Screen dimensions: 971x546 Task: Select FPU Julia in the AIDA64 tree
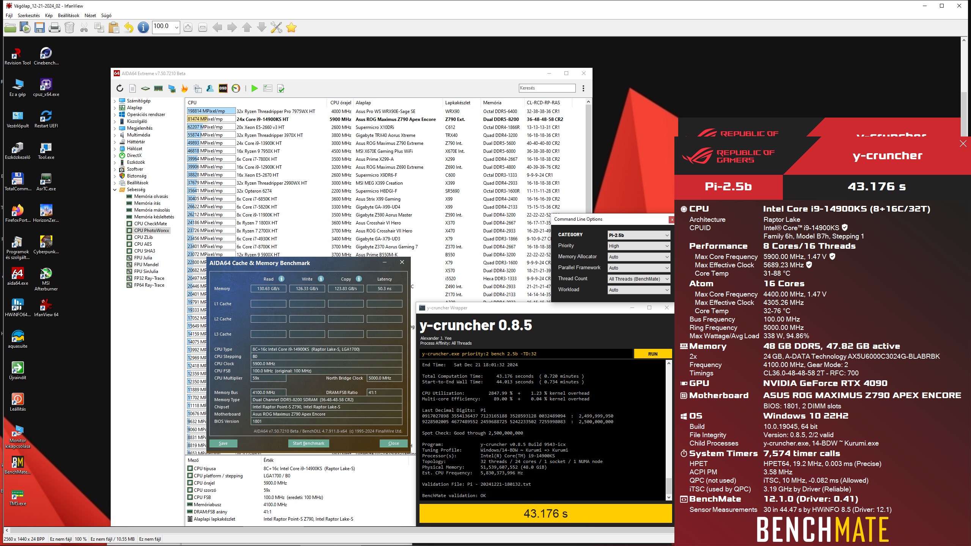point(143,258)
